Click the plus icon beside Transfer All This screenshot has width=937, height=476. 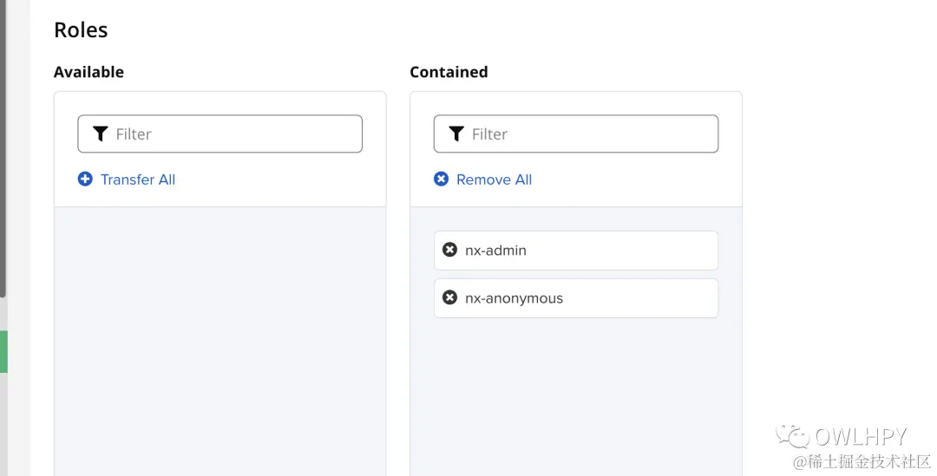85,179
